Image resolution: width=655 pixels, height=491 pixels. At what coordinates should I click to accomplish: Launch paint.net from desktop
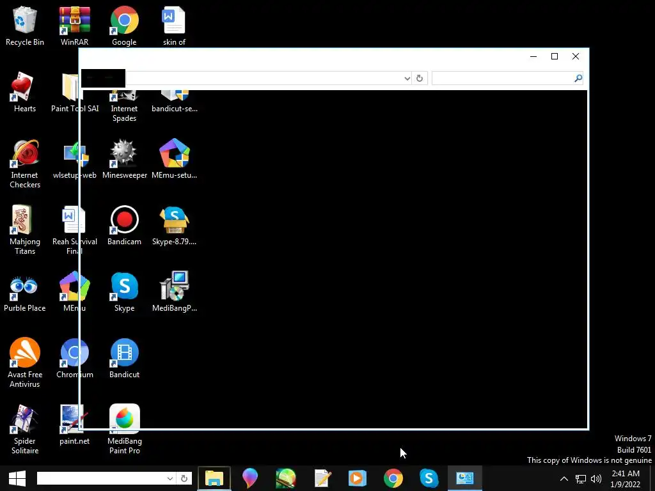[74, 425]
